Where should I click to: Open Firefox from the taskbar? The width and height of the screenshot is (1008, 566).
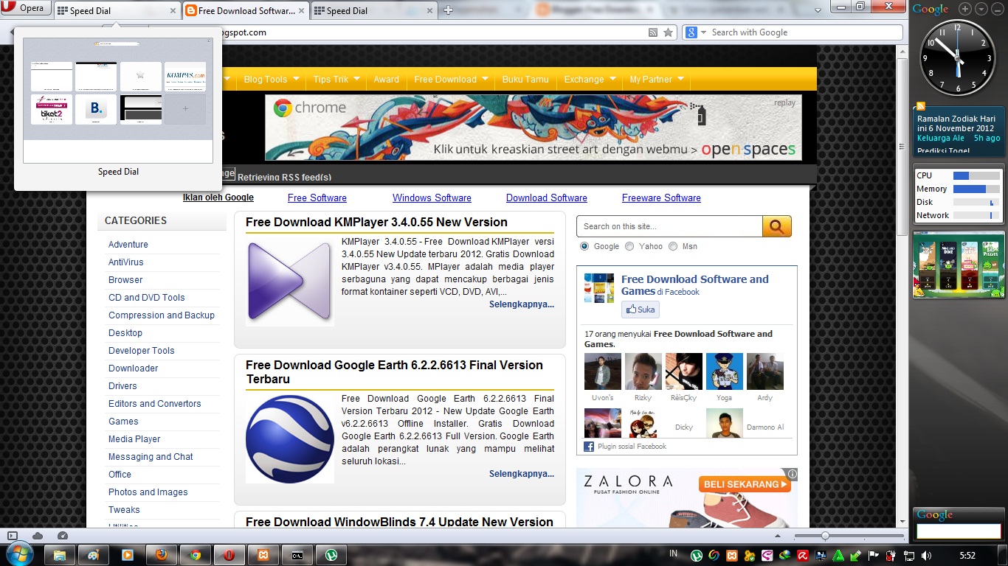pos(161,555)
